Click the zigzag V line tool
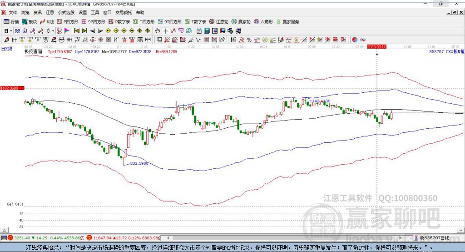The width and height of the screenshot is (465, 252). pyautogui.click(x=198, y=40)
